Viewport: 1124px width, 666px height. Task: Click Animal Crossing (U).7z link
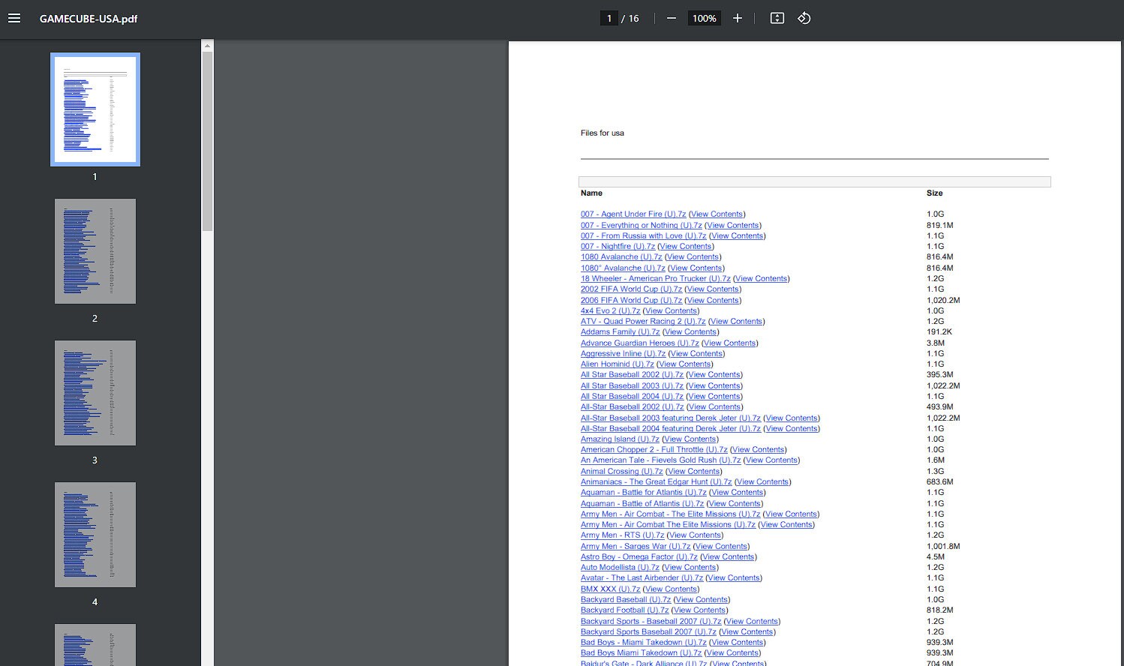click(622, 471)
